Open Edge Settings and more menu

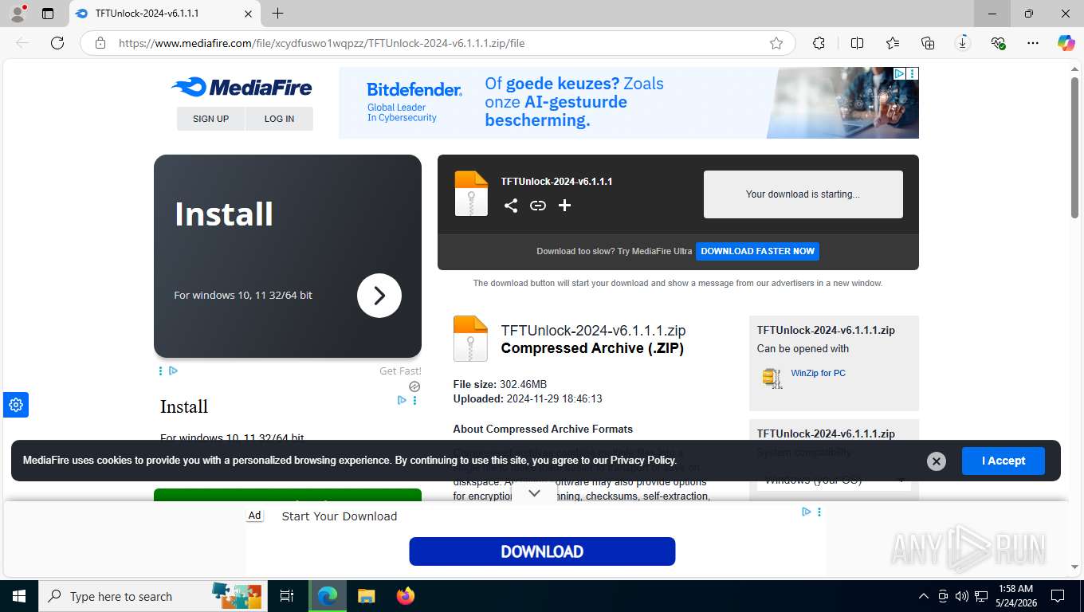click(1033, 43)
